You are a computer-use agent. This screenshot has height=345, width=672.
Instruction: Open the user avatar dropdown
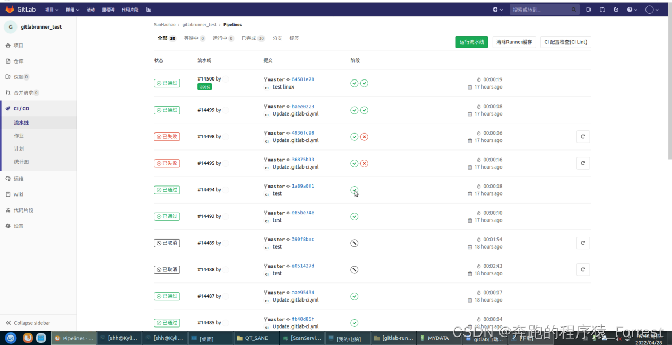[x=652, y=10]
